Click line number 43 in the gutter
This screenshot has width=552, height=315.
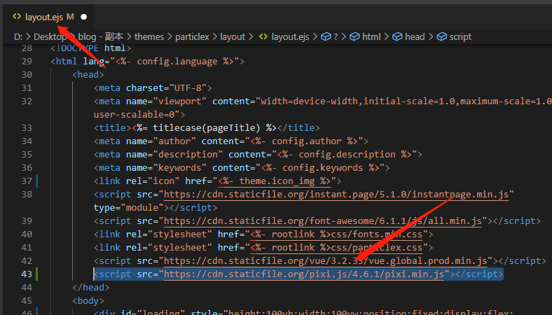click(x=27, y=274)
